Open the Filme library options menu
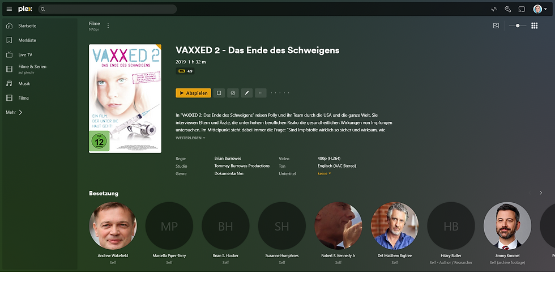 tap(108, 25)
